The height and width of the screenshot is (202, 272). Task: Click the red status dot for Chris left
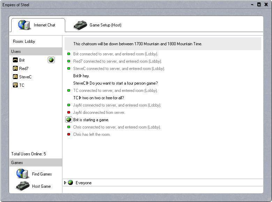pyautogui.click(x=69, y=134)
